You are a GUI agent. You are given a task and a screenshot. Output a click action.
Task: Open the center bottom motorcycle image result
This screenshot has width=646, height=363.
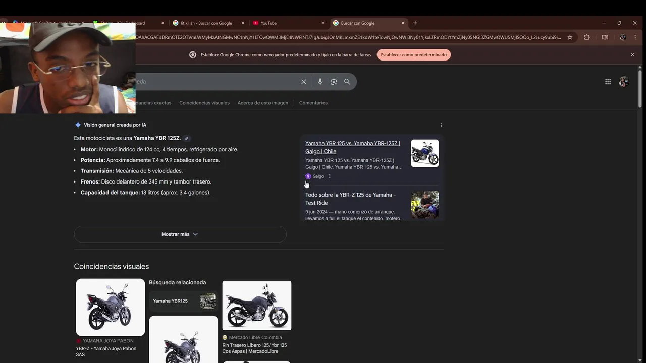click(x=184, y=339)
